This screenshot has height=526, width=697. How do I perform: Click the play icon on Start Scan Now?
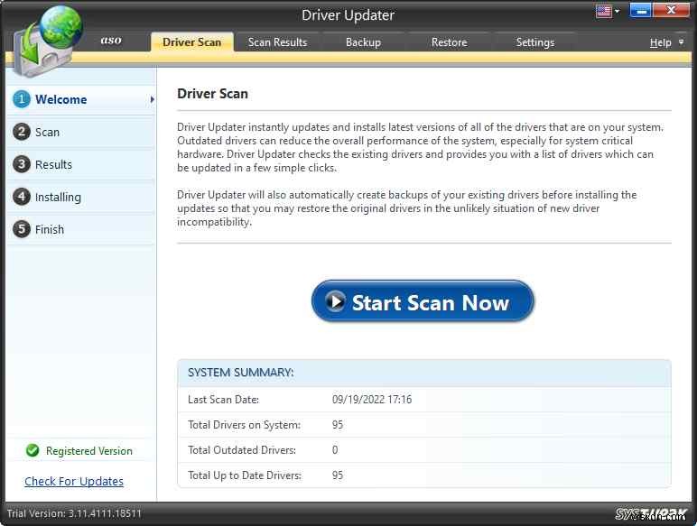pyautogui.click(x=336, y=302)
